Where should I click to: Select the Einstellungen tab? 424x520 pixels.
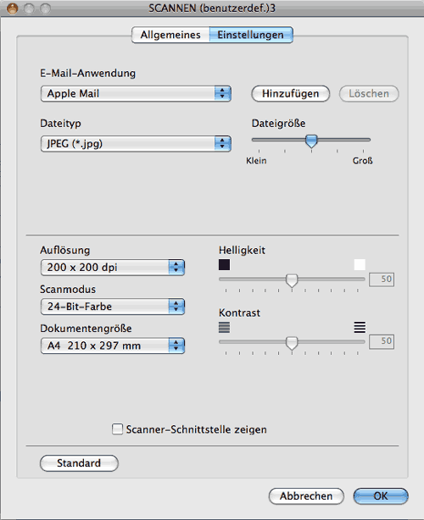(x=251, y=35)
